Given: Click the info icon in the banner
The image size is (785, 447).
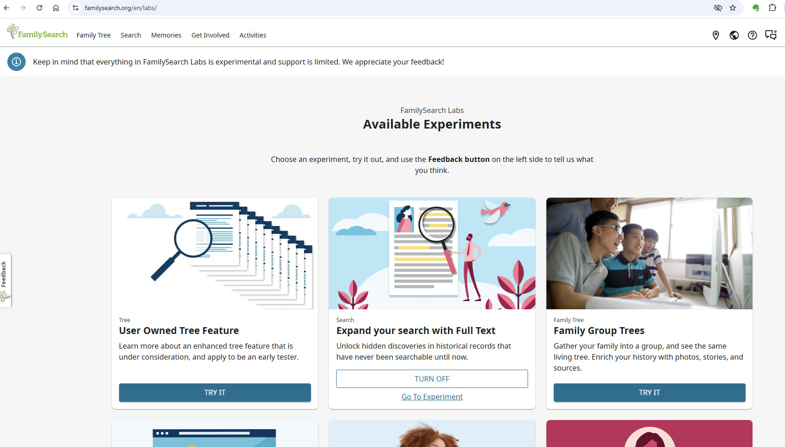Looking at the screenshot, I should [16, 62].
